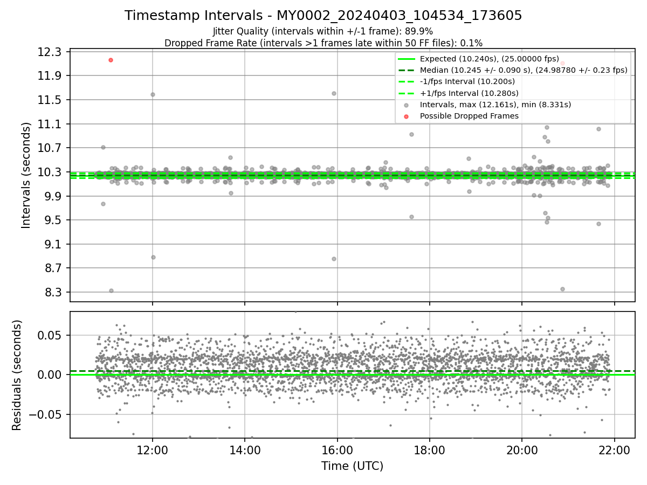Viewport: 647px width, 485px height.
Task: Click the red dot marker in the legend
Action: [x=407, y=116]
